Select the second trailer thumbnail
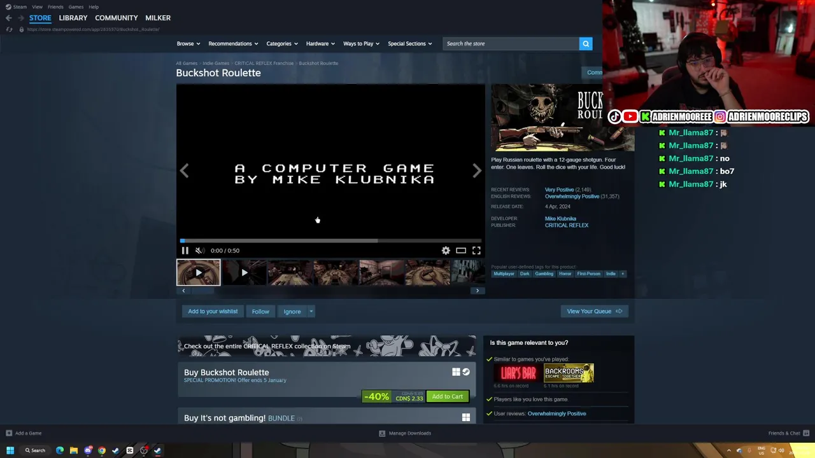Viewport: 815px width, 458px height. (244, 273)
